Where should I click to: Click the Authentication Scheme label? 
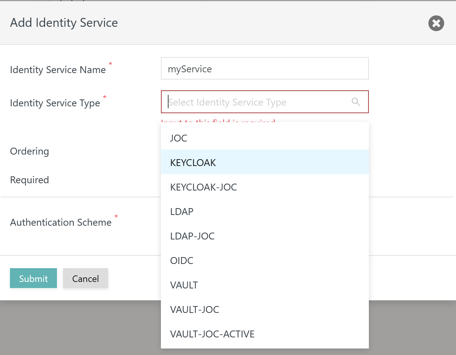coord(61,222)
